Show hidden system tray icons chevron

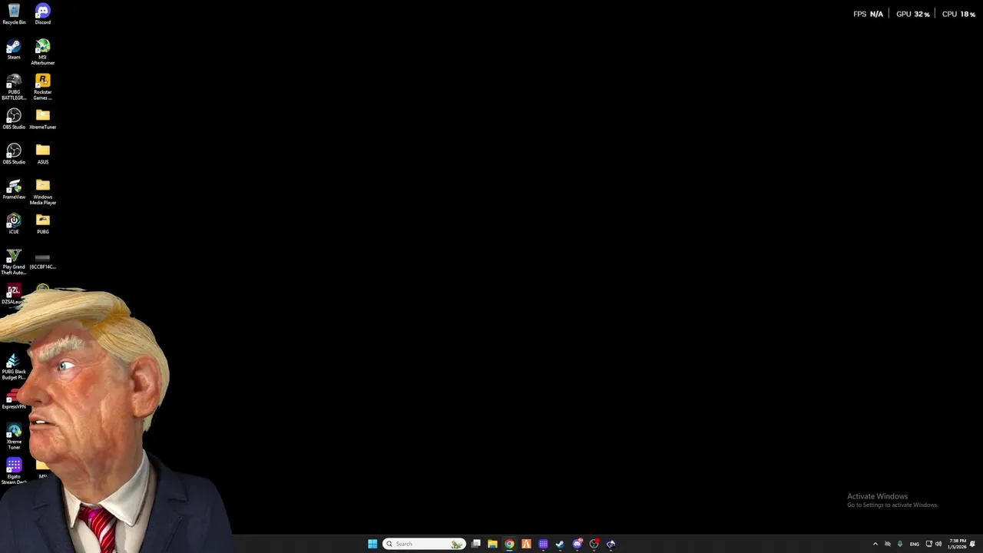point(875,544)
